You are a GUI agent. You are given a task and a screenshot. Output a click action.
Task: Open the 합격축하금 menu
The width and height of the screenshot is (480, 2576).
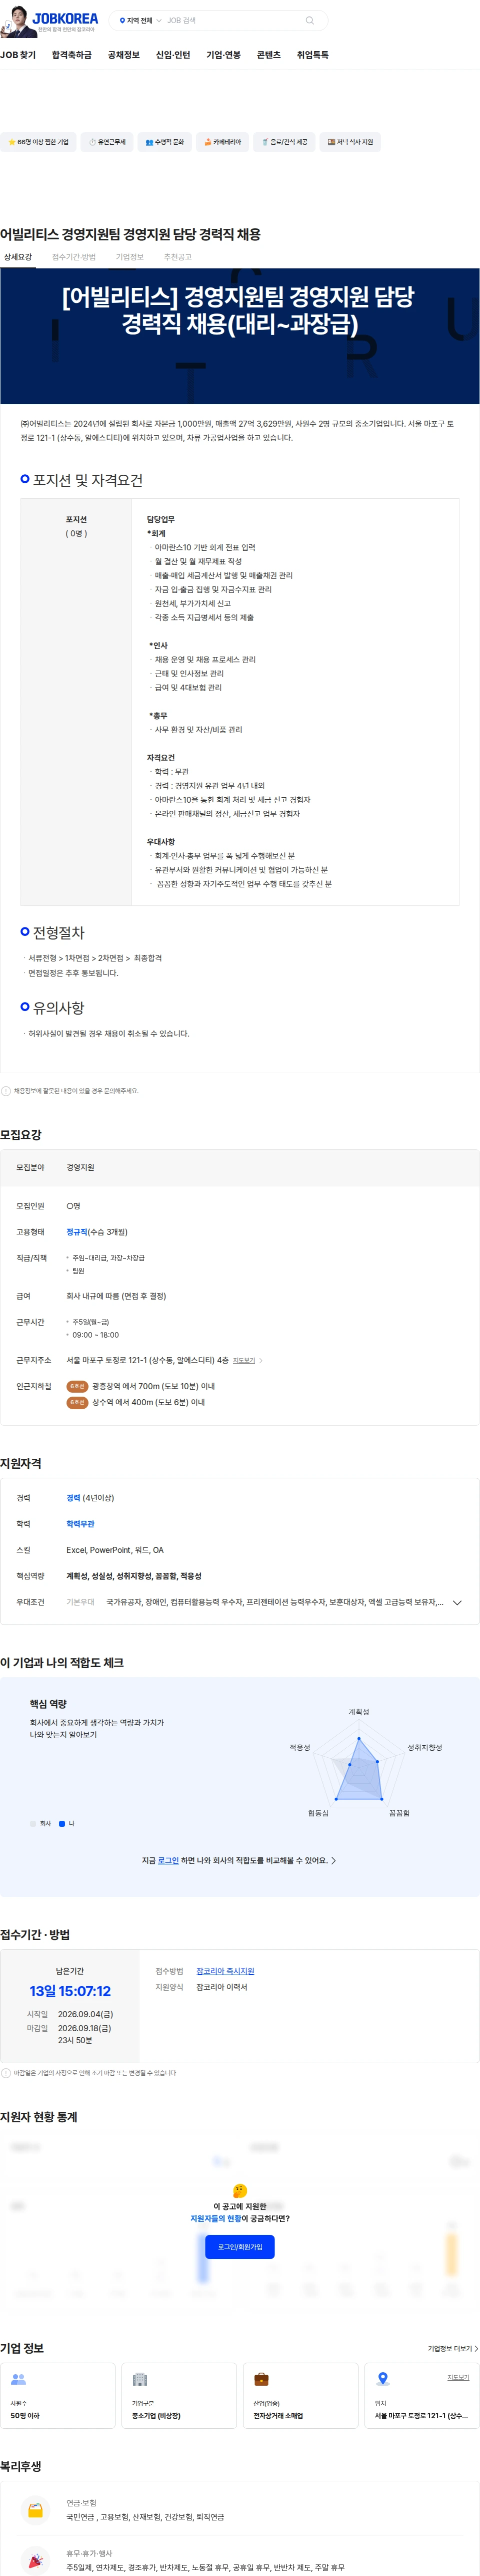pyautogui.click(x=72, y=55)
